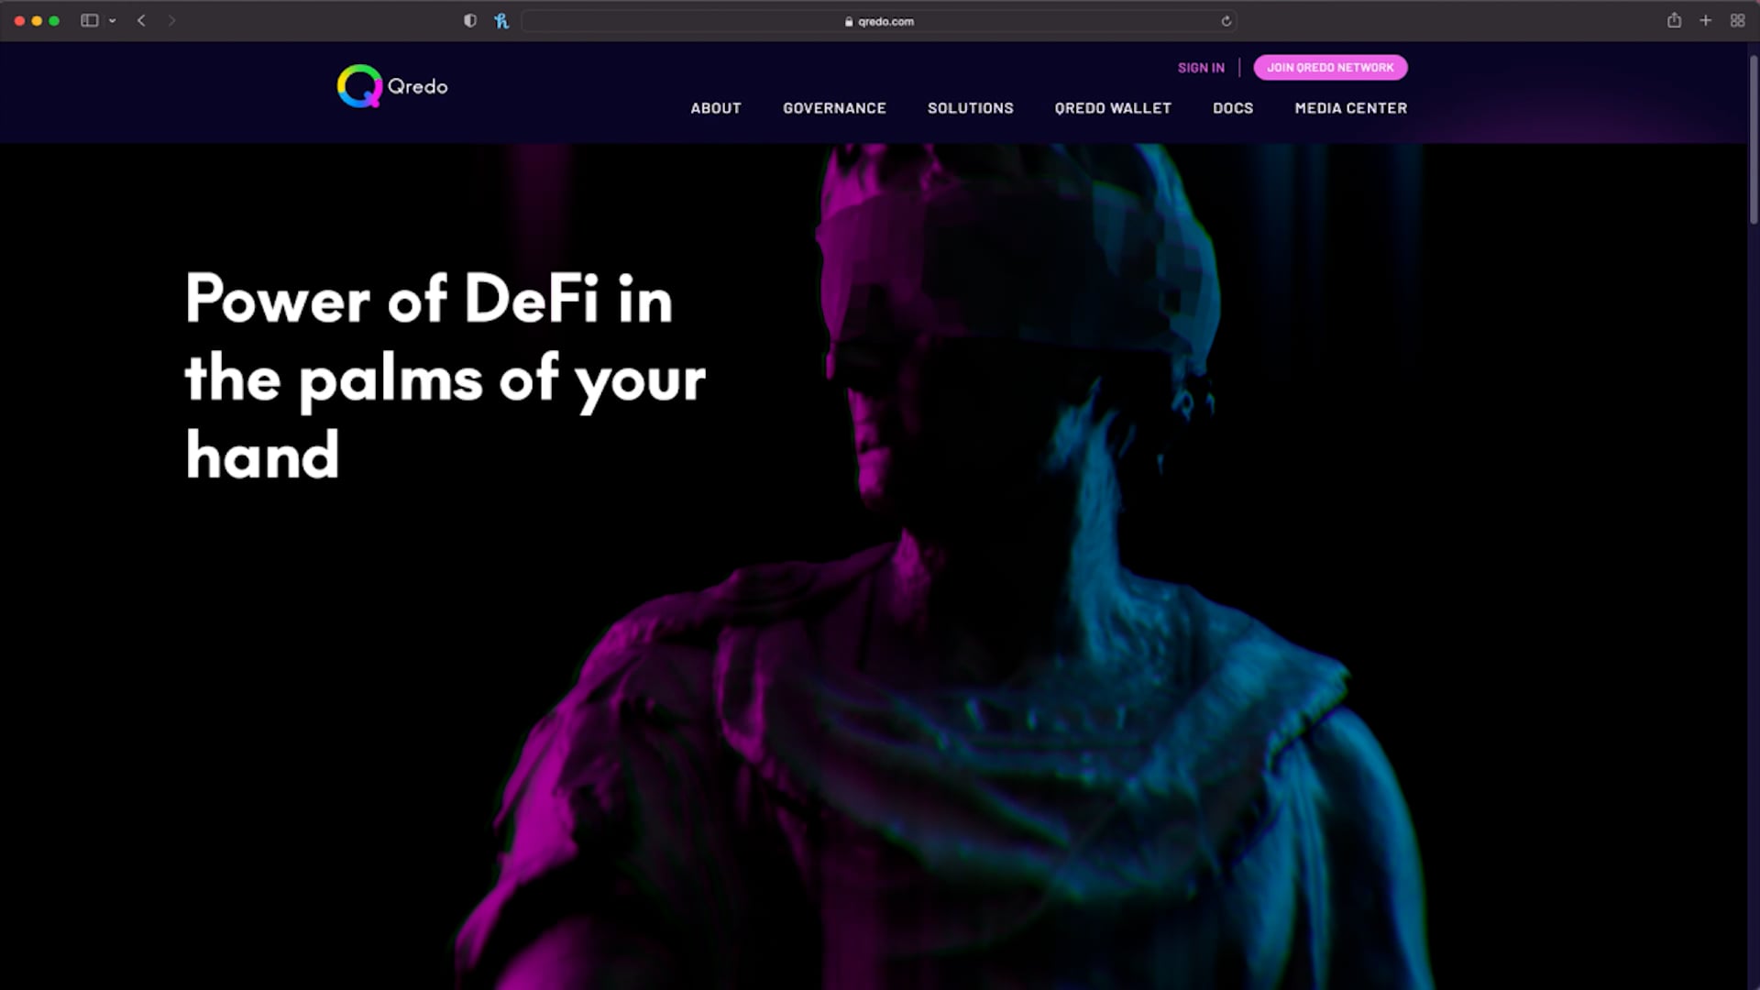Image resolution: width=1760 pixels, height=990 pixels.
Task: Click the privacy shield icon
Action: 470,20
